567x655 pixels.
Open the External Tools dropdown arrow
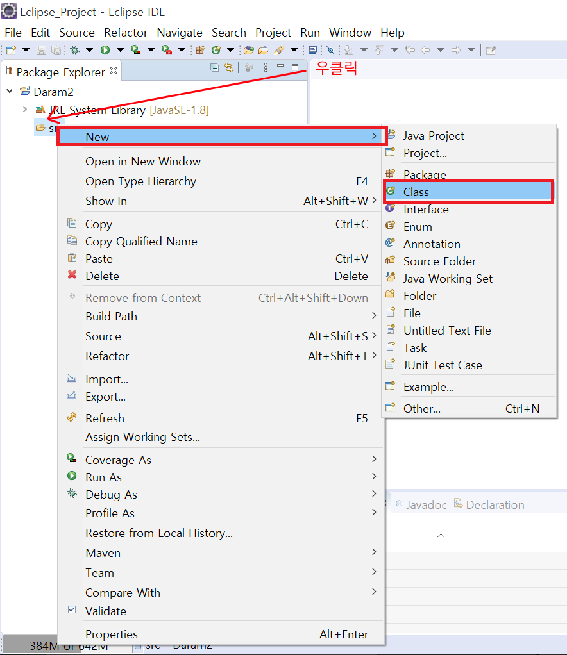[x=182, y=50]
